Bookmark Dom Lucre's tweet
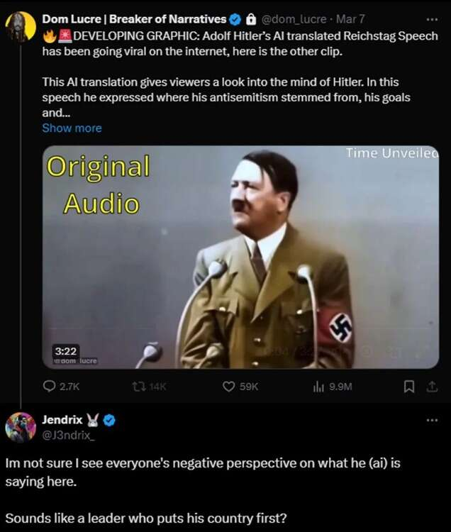 tap(408, 387)
